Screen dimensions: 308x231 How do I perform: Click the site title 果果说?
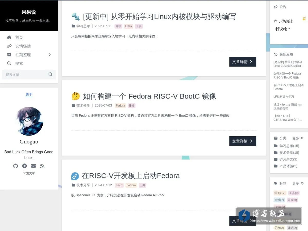coord(29,12)
